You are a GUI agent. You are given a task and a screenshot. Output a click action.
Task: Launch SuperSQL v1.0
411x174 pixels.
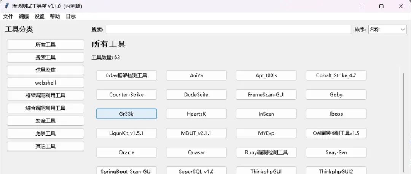196,171
